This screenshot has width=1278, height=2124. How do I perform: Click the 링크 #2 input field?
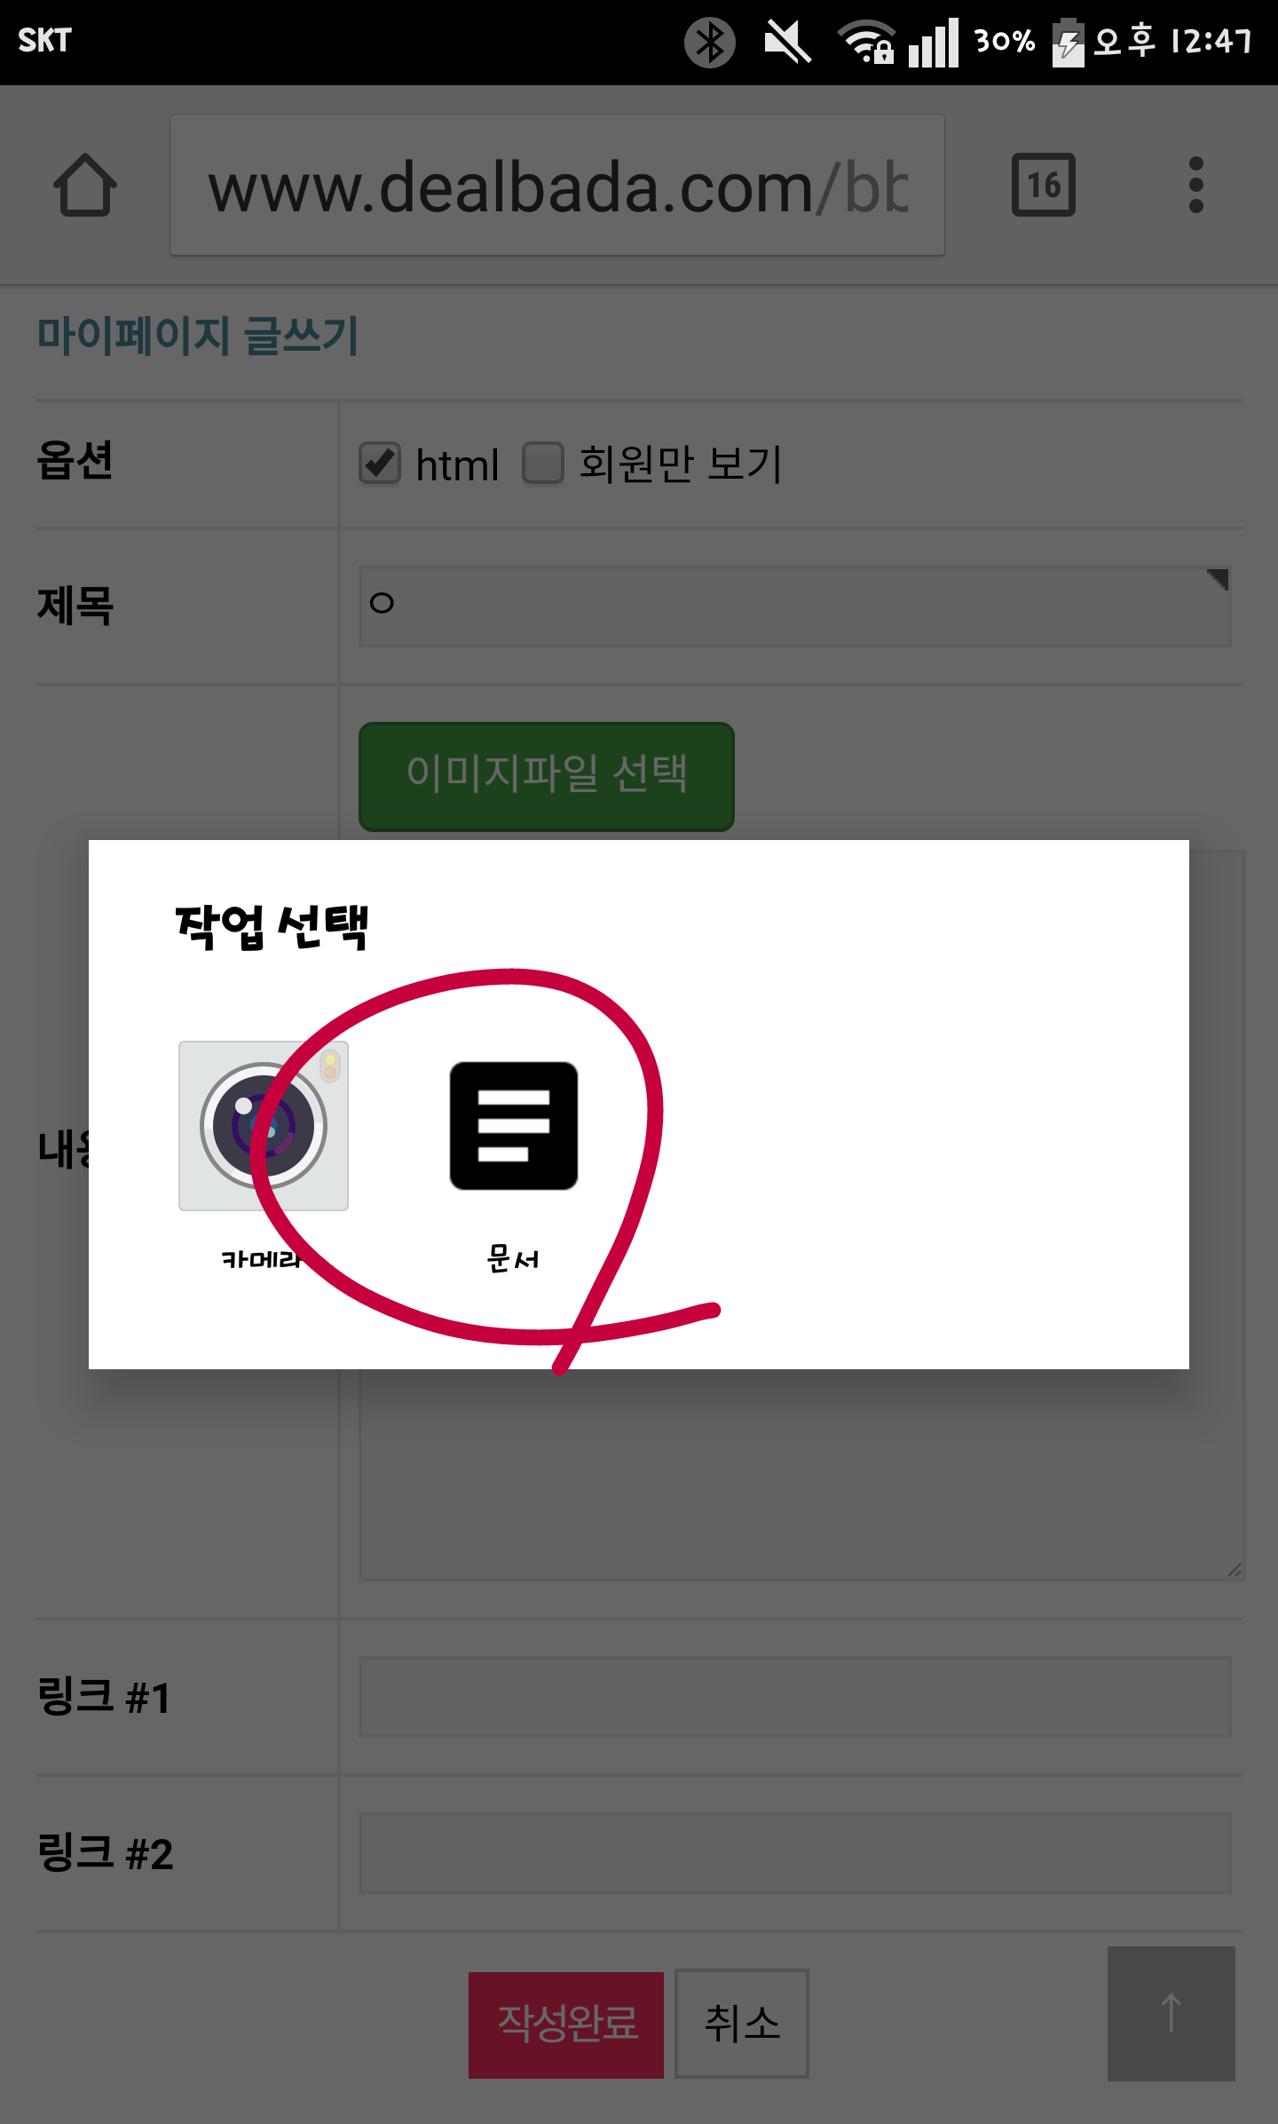794,1852
